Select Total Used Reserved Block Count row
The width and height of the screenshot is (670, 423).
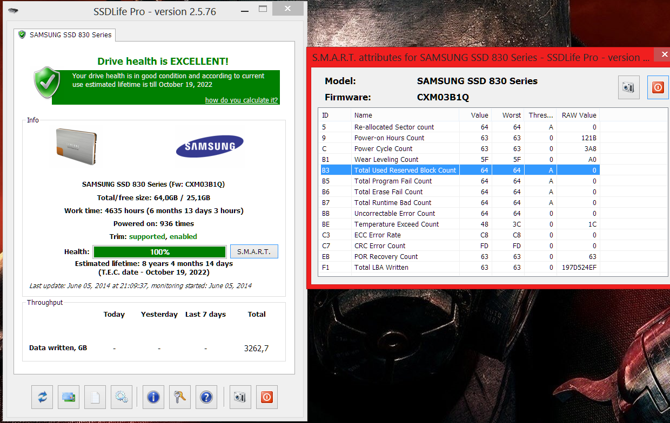(x=459, y=170)
